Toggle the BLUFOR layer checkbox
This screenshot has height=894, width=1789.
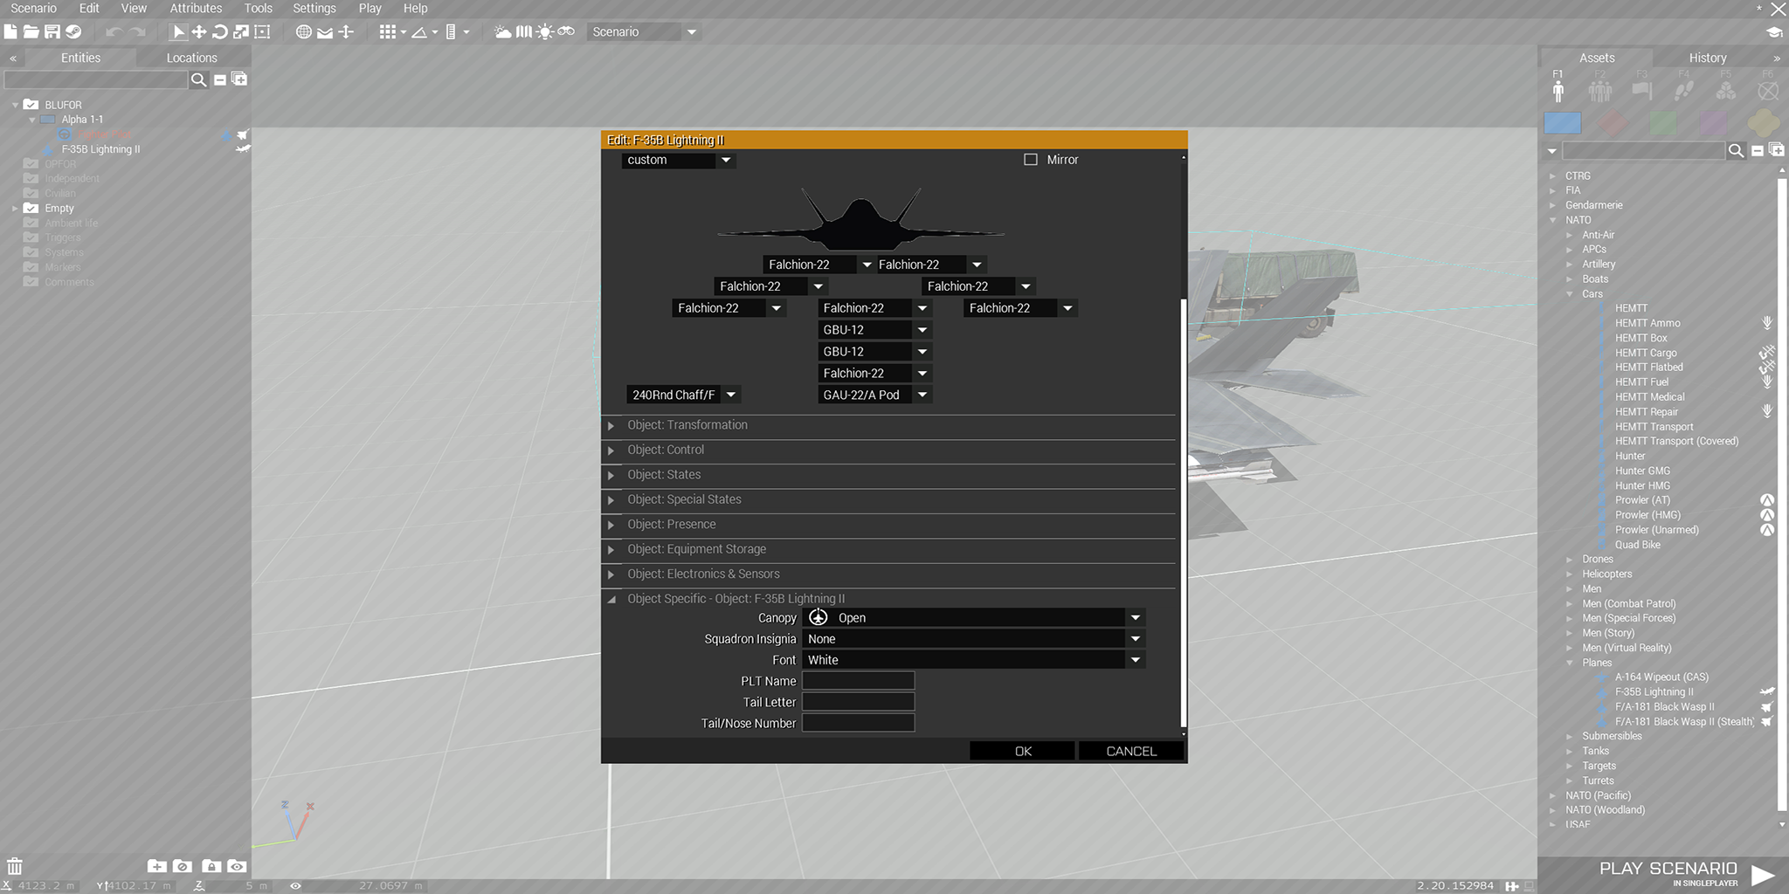tap(31, 105)
